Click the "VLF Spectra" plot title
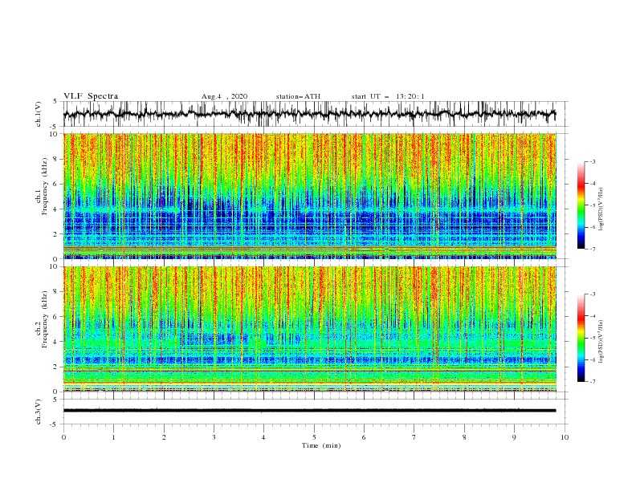Image resolution: width=636 pixels, height=491 pixels. click(91, 96)
